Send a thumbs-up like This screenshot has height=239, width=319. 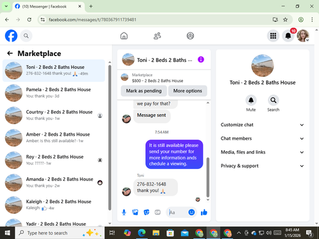pos(204,212)
